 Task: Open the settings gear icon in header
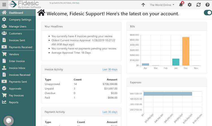(190, 5)
